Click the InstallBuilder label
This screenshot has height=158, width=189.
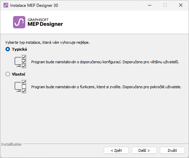click(12, 144)
